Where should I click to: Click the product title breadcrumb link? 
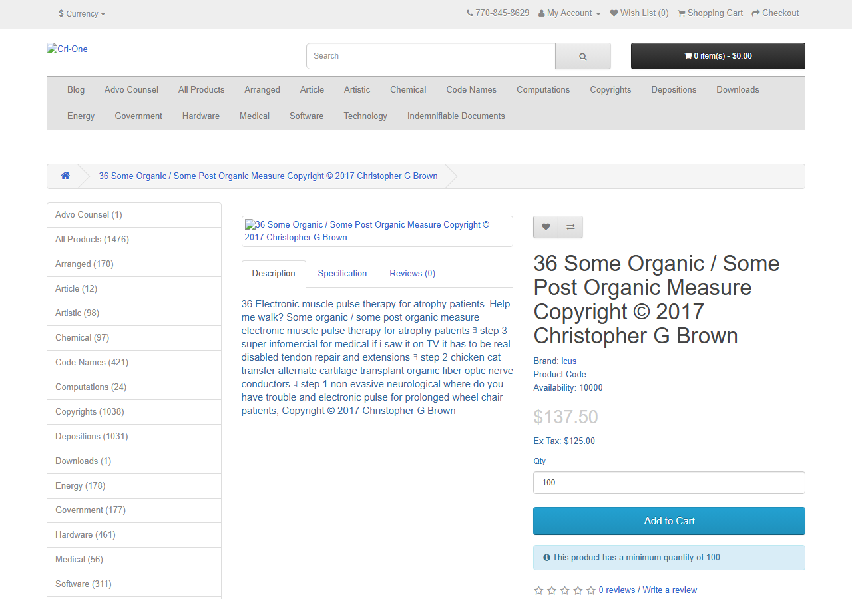(x=268, y=176)
